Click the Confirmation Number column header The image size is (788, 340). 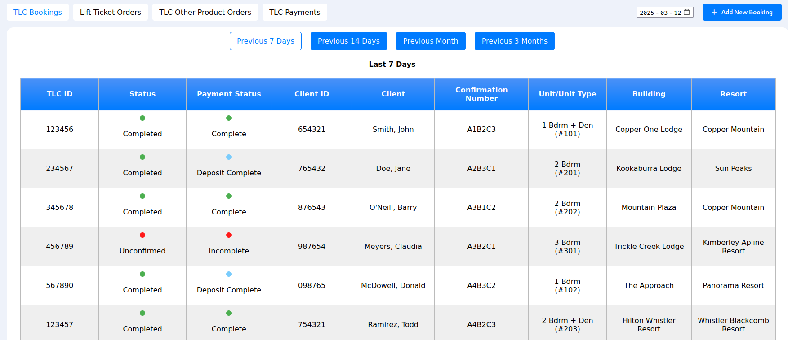click(x=481, y=94)
